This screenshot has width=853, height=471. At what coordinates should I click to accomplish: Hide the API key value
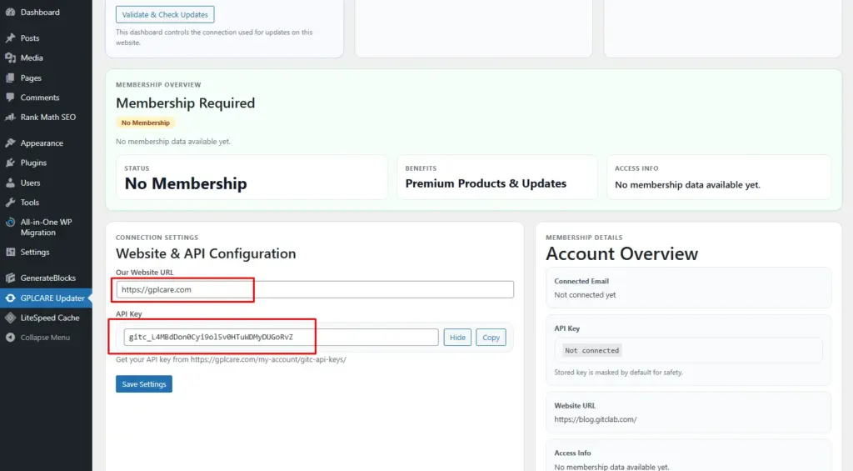pos(457,338)
